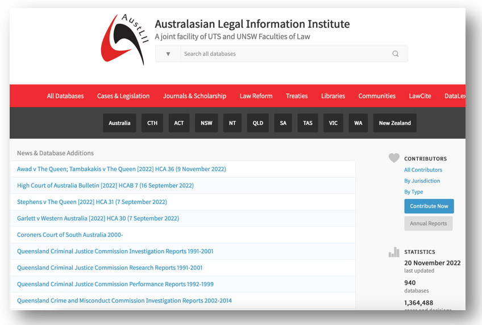Screen dimensions: 482x325
Task: Choose the ACT jurisdiction button
Action: pos(179,123)
